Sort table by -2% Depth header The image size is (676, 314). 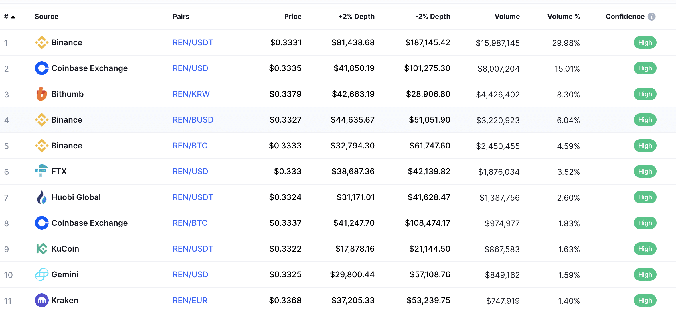point(433,17)
